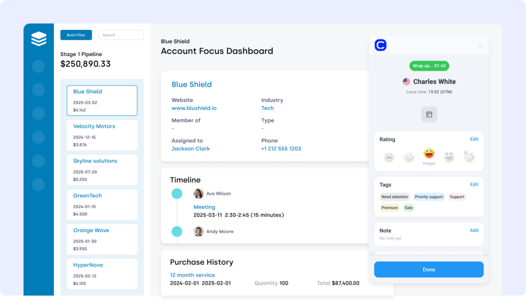
Task: Select the Happy emoji rating
Action: click(x=429, y=154)
